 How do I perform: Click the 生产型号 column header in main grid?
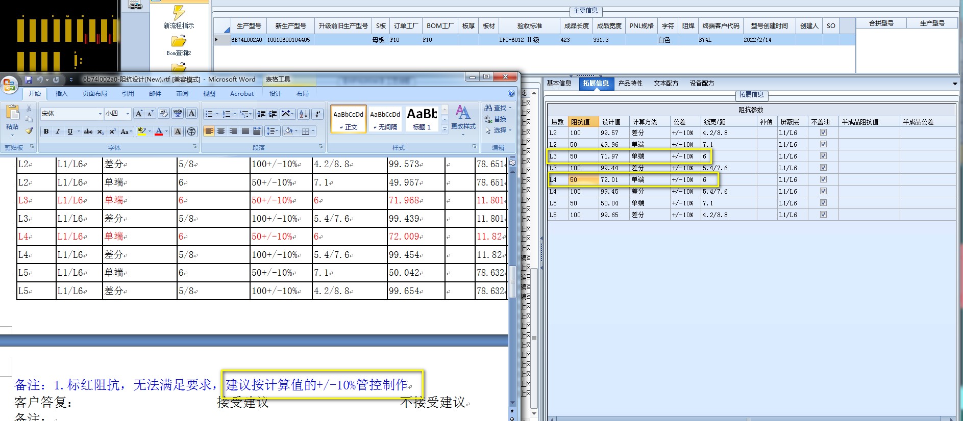pos(249,25)
